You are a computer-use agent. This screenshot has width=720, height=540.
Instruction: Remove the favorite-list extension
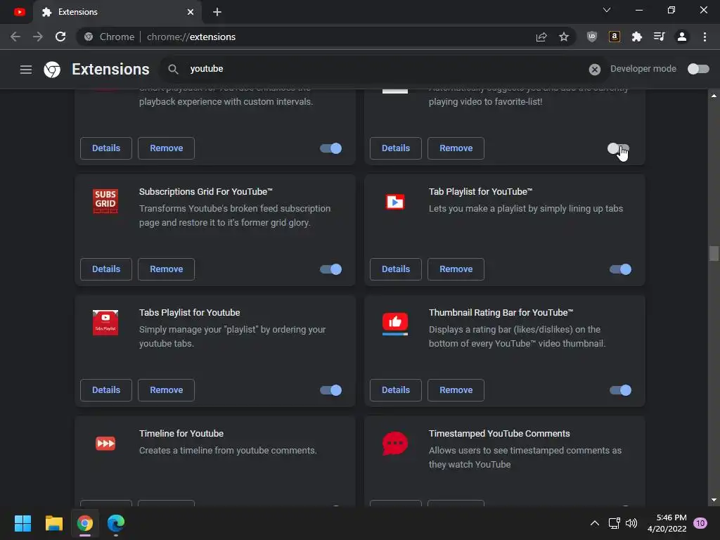pyautogui.click(x=456, y=148)
